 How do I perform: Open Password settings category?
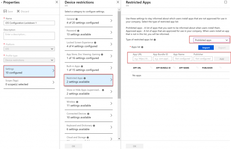pyautogui.click(x=89, y=33)
